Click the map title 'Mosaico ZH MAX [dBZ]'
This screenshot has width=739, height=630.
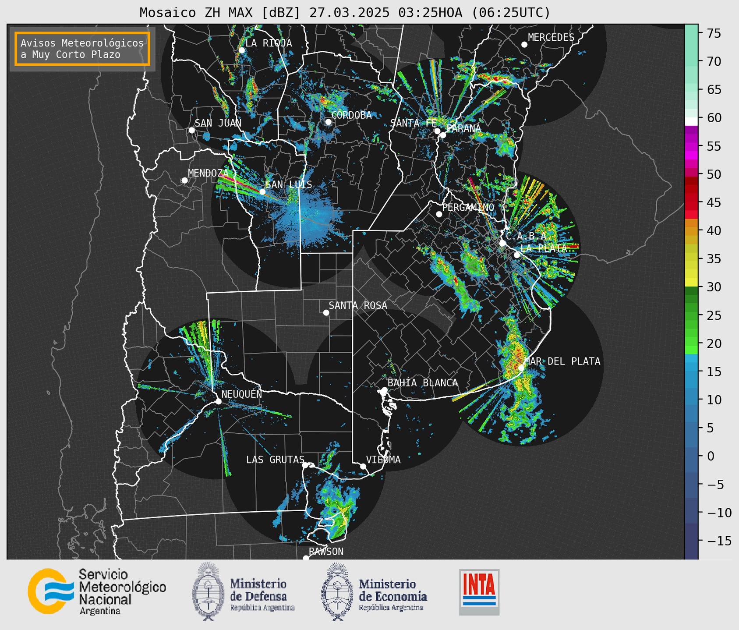pyautogui.click(x=220, y=12)
